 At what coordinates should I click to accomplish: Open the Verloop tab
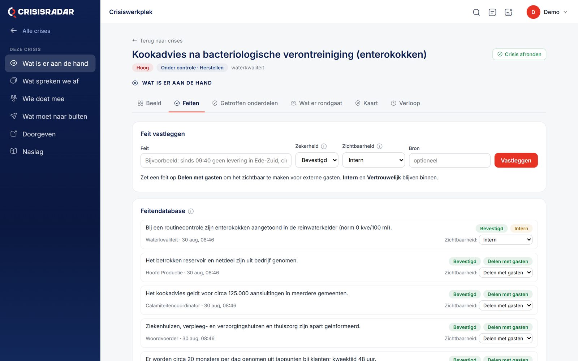click(x=405, y=103)
